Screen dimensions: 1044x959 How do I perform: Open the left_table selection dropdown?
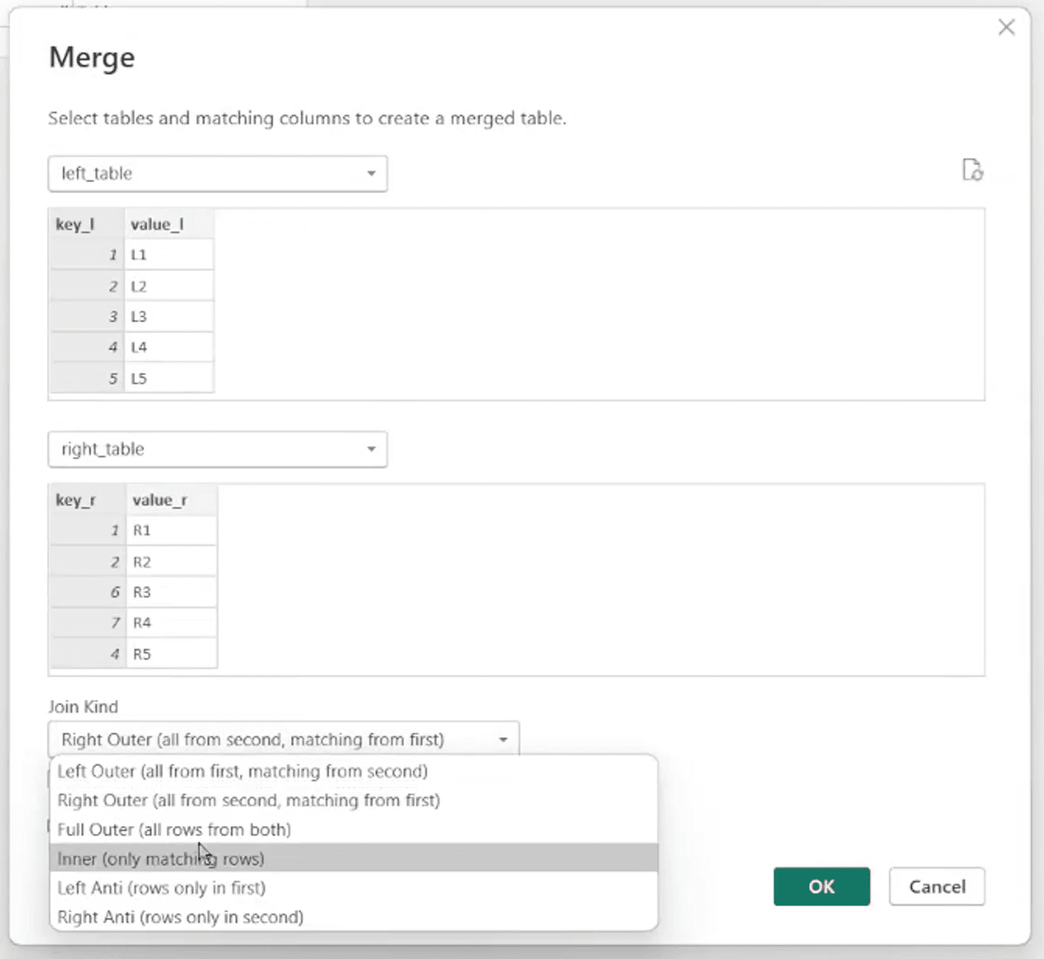(218, 174)
